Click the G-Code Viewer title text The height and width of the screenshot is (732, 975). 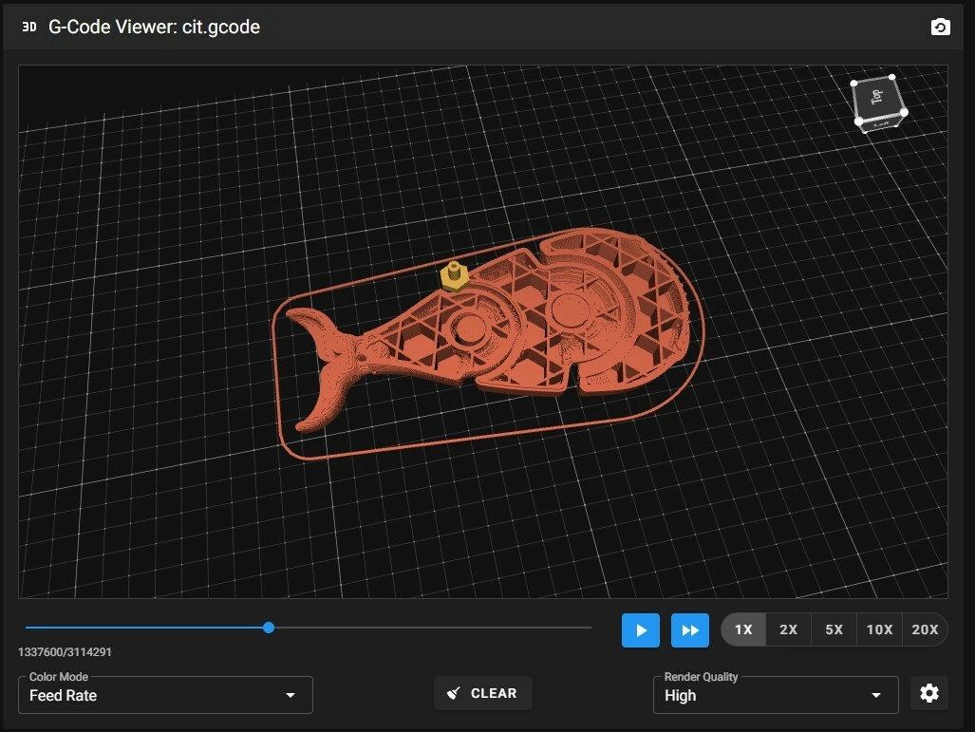[x=155, y=27]
